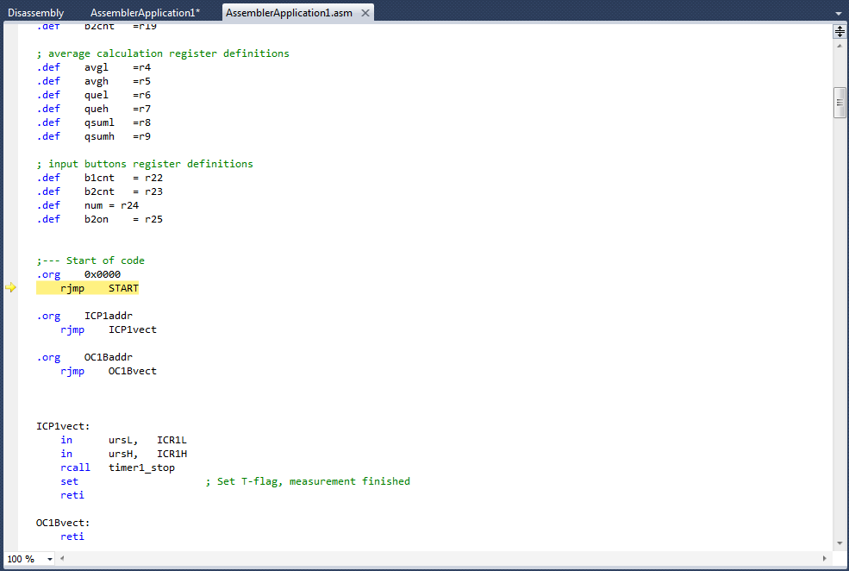Viewport: 849px width, 571px height.
Task: Click the editor split-view icon
Action: (x=840, y=31)
